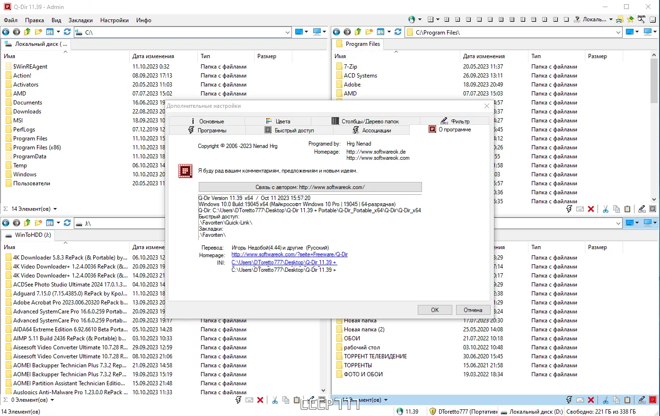Open the Файл menu
The width and height of the screenshot is (660, 416).
(x=11, y=20)
